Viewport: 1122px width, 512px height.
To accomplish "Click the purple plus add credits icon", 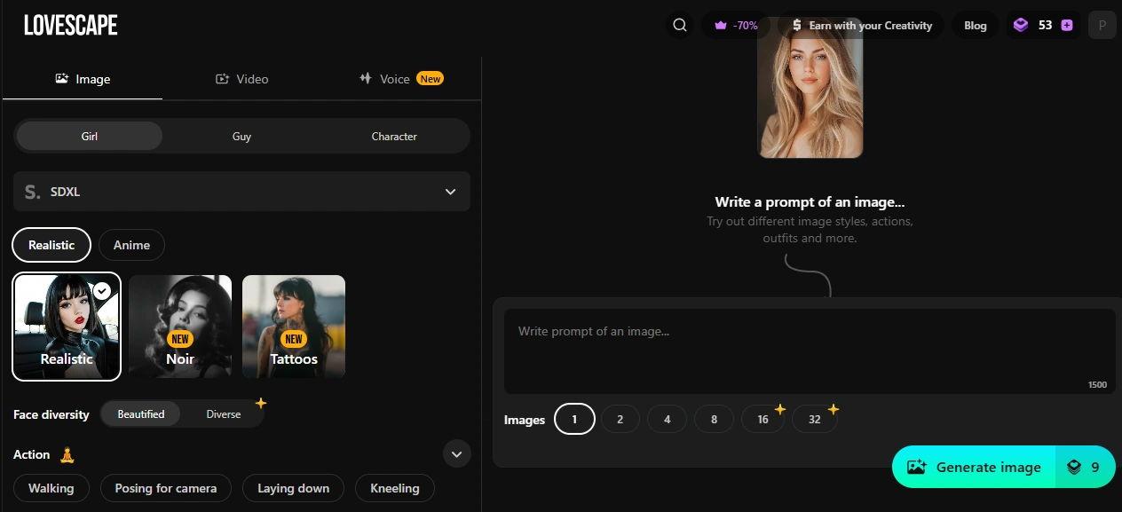I will coord(1067,26).
